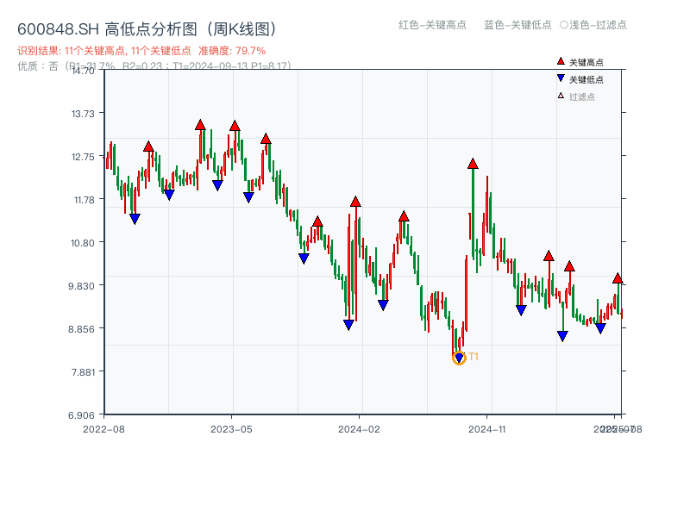690x517 pixels.
Task: Select the rightmost blue key low triangle
Action: click(600, 328)
